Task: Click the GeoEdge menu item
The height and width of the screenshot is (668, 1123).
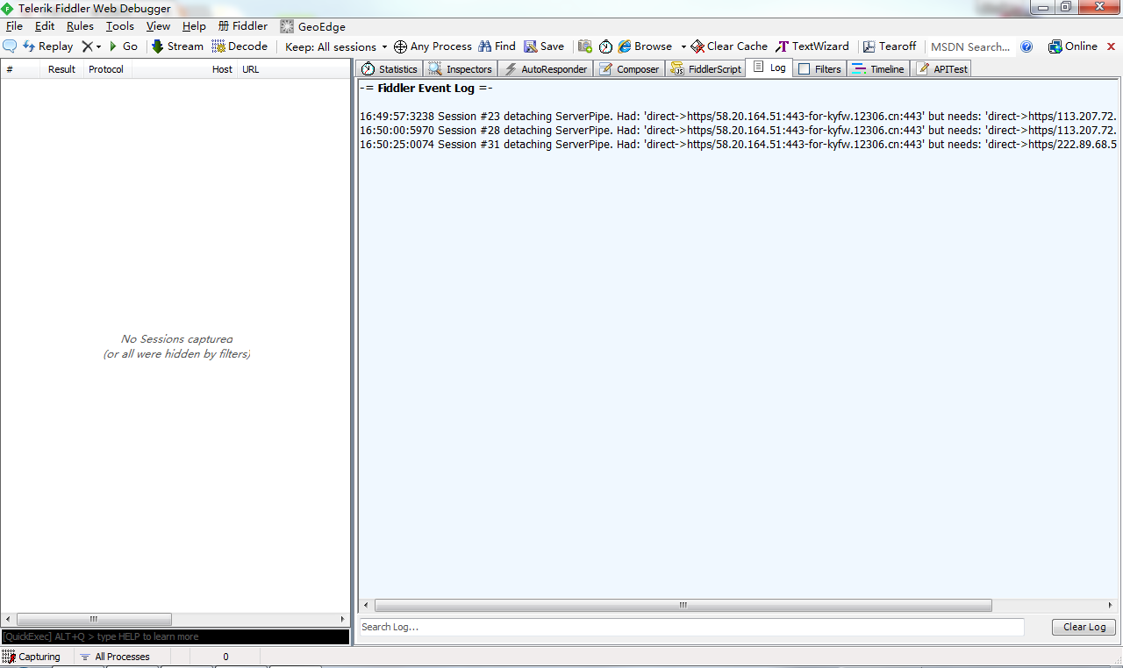Action: click(313, 26)
